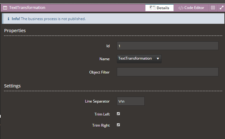Click the square box button in header
Image resolution: width=225 pixels, height=139 pixels.
(213, 8)
